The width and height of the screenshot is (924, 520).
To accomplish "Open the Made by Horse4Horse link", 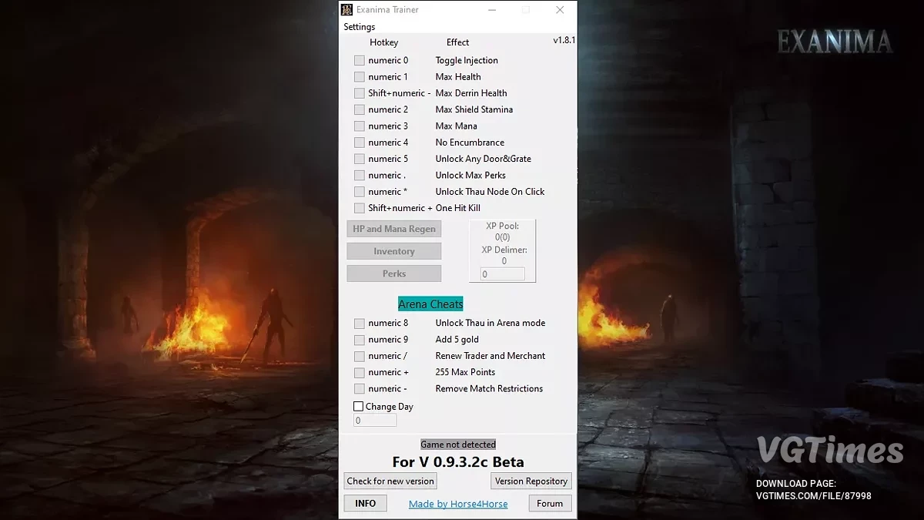I will coord(457,503).
